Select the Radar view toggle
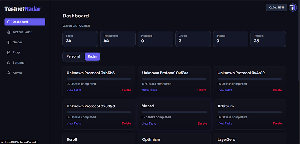Image resolution: width=300 pixels, height=144 pixels. click(92, 56)
